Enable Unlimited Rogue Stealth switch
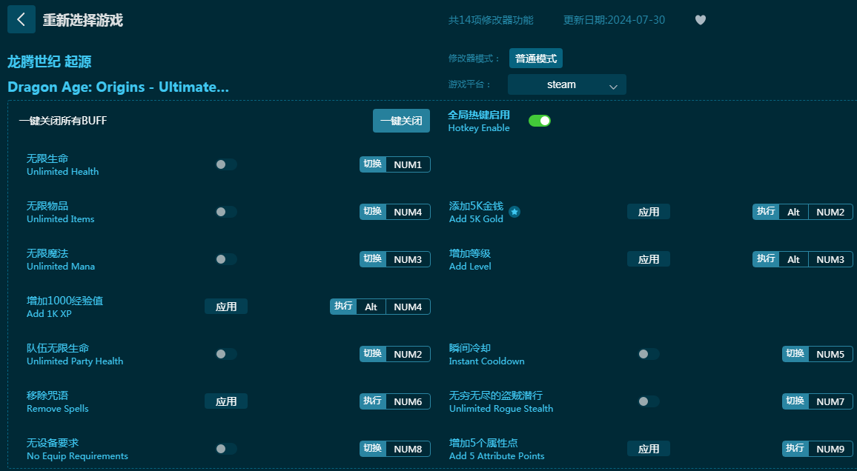This screenshot has width=857, height=471. (648, 401)
